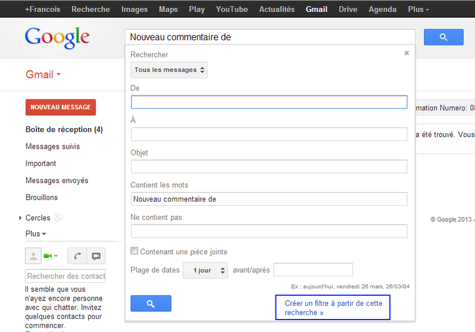Click Créer un filtre à partir de cette recherche

pos(333,308)
